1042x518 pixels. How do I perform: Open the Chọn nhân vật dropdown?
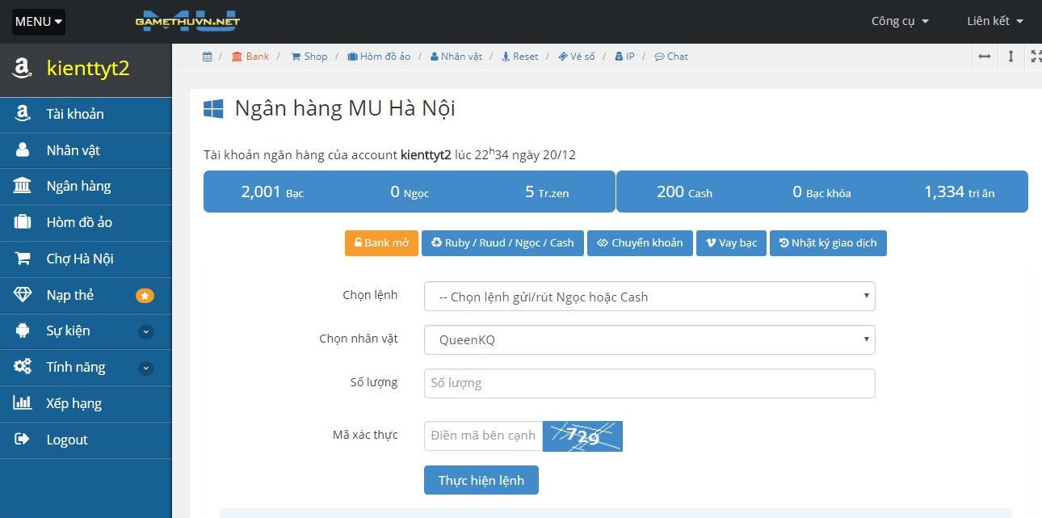(649, 340)
